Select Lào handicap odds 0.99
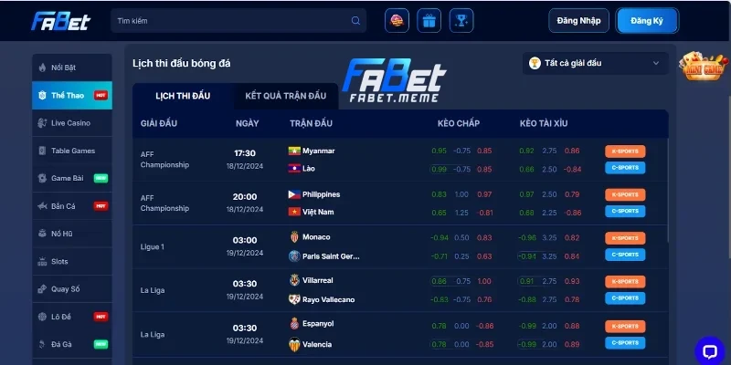 440,169
